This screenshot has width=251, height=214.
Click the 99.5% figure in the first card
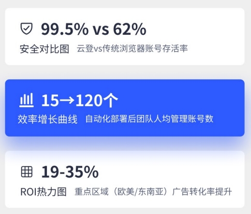(65, 29)
